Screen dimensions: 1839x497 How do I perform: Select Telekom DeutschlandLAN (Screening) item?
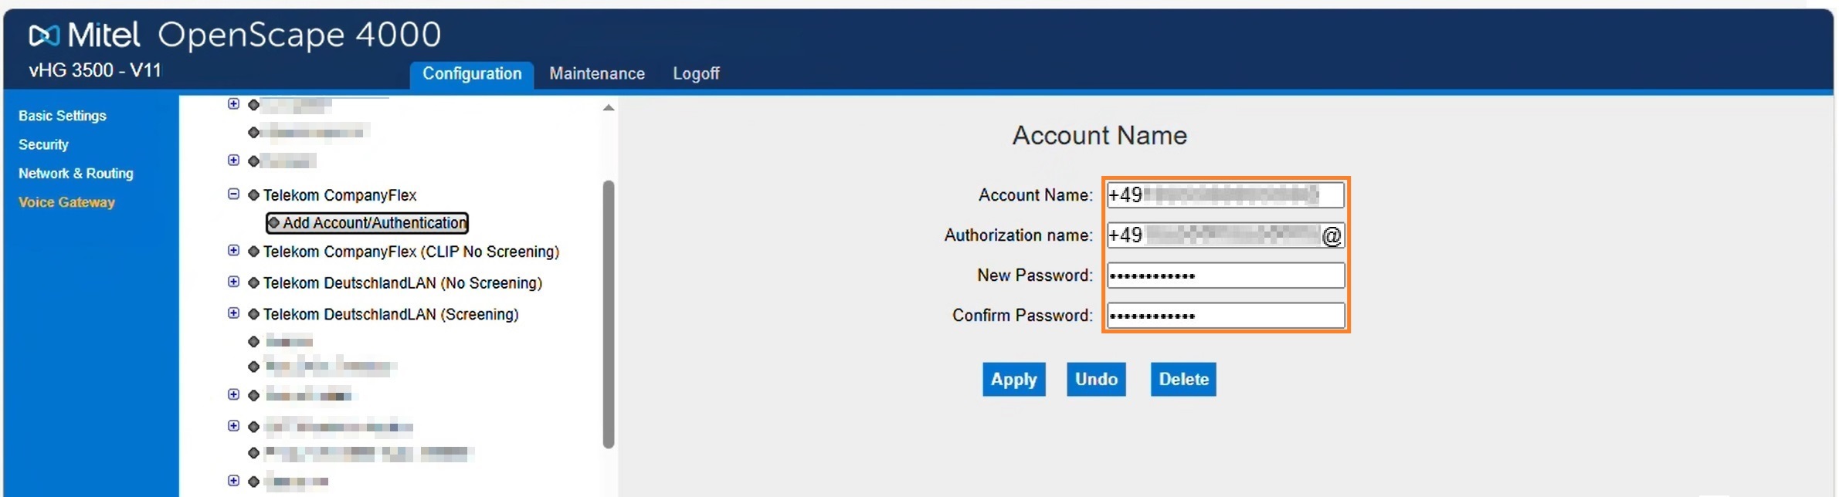click(391, 314)
